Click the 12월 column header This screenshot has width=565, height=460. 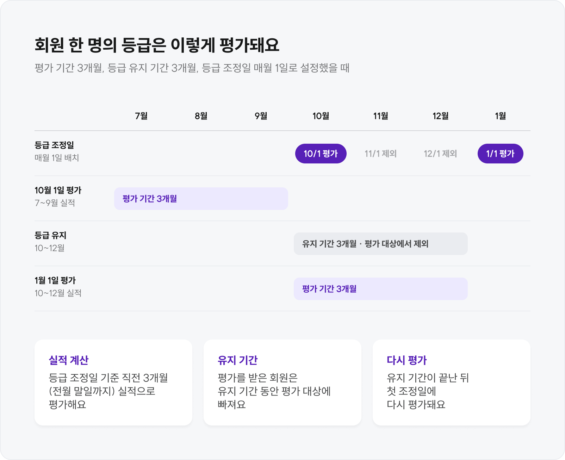[x=441, y=116]
